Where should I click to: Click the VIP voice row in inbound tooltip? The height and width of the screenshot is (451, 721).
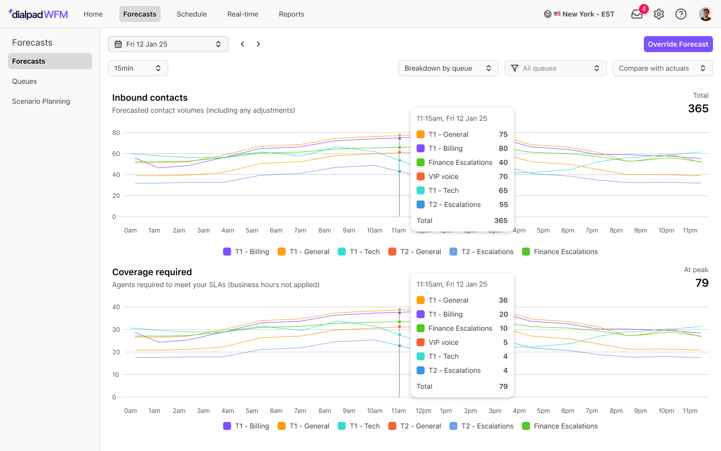[462, 176]
